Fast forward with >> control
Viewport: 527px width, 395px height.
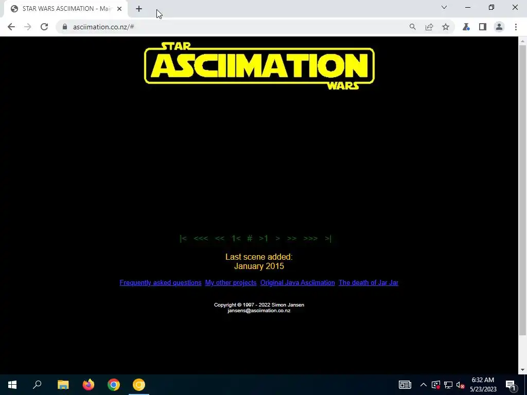click(x=292, y=238)
